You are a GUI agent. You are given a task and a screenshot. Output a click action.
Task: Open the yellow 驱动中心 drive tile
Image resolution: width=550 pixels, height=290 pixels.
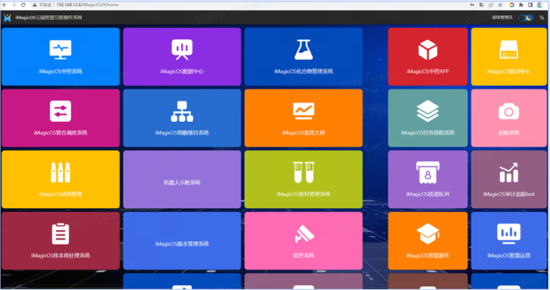[509, 56]
